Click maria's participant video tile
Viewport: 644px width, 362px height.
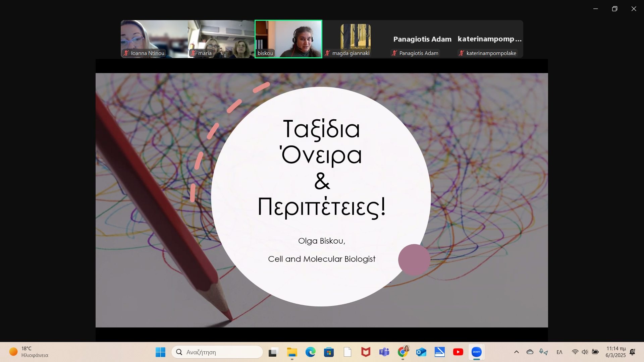221,39
